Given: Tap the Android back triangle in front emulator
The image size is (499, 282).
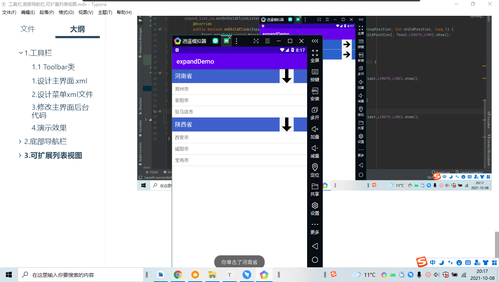Looking at the screenshot, I should [315, 246].
